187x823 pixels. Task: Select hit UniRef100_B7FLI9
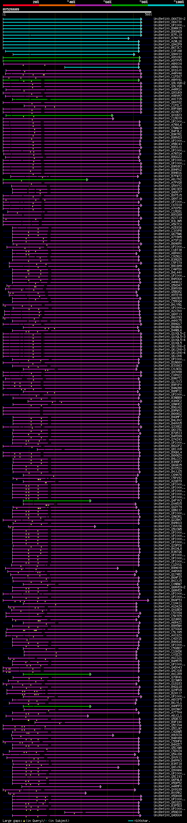point(168,35)
